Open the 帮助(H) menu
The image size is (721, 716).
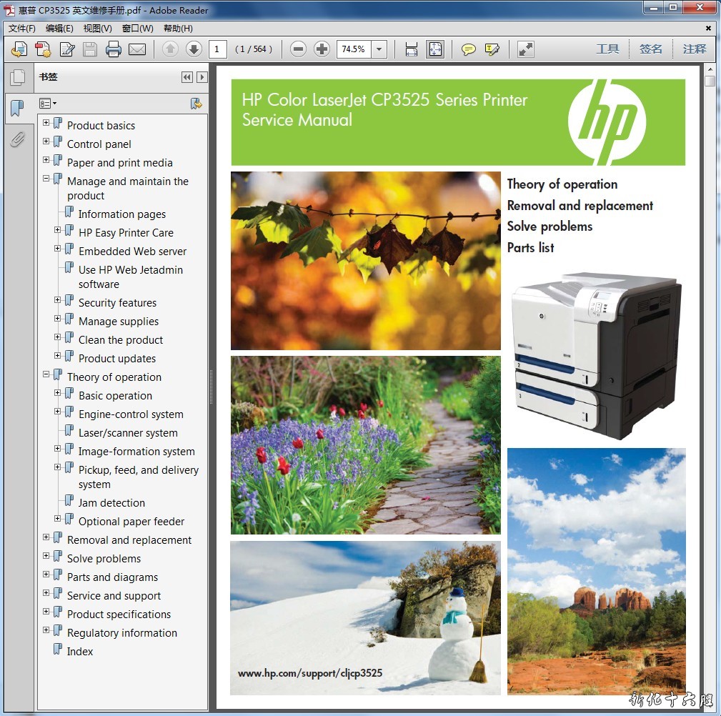click(178, 29)
